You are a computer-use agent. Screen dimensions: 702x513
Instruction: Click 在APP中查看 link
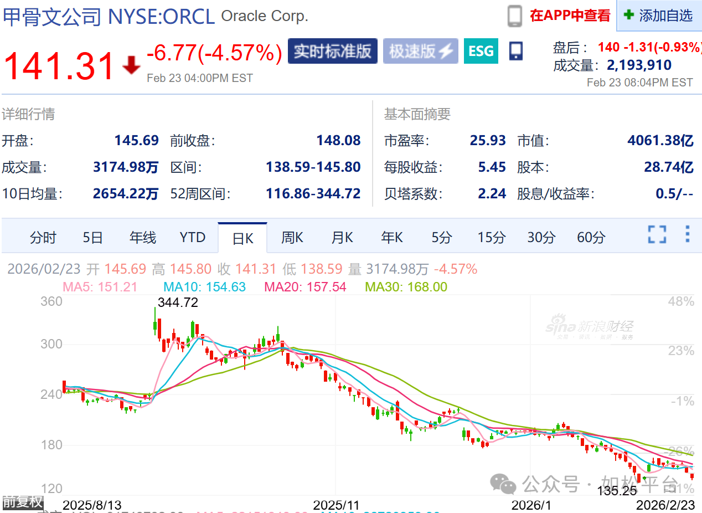(x=570, y=16)
